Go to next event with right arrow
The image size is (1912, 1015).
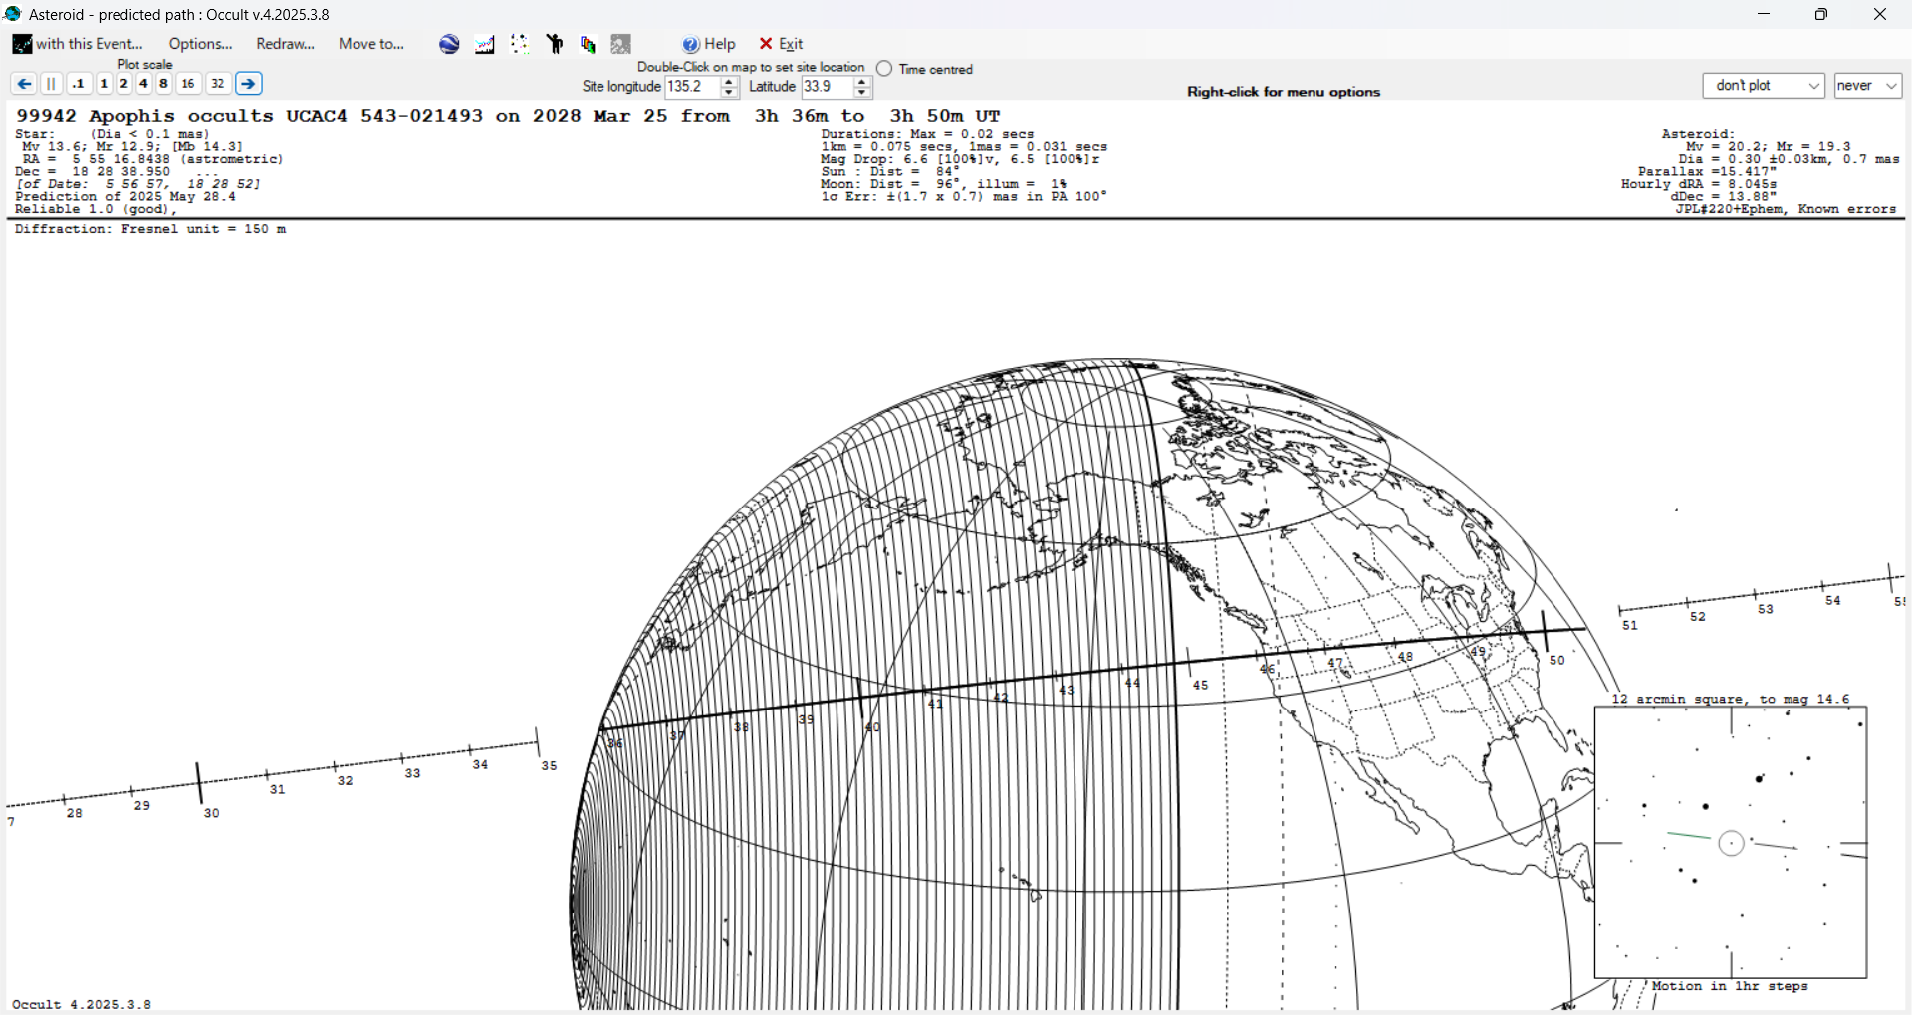coord(249,84)
